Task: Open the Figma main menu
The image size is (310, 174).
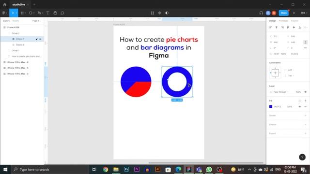Action: pyautogui.click(x=4, y=13)
